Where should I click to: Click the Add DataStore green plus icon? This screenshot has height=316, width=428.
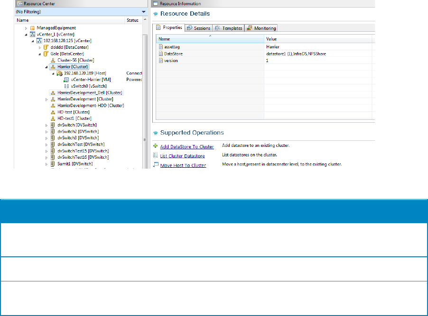(x=155, y=147)
